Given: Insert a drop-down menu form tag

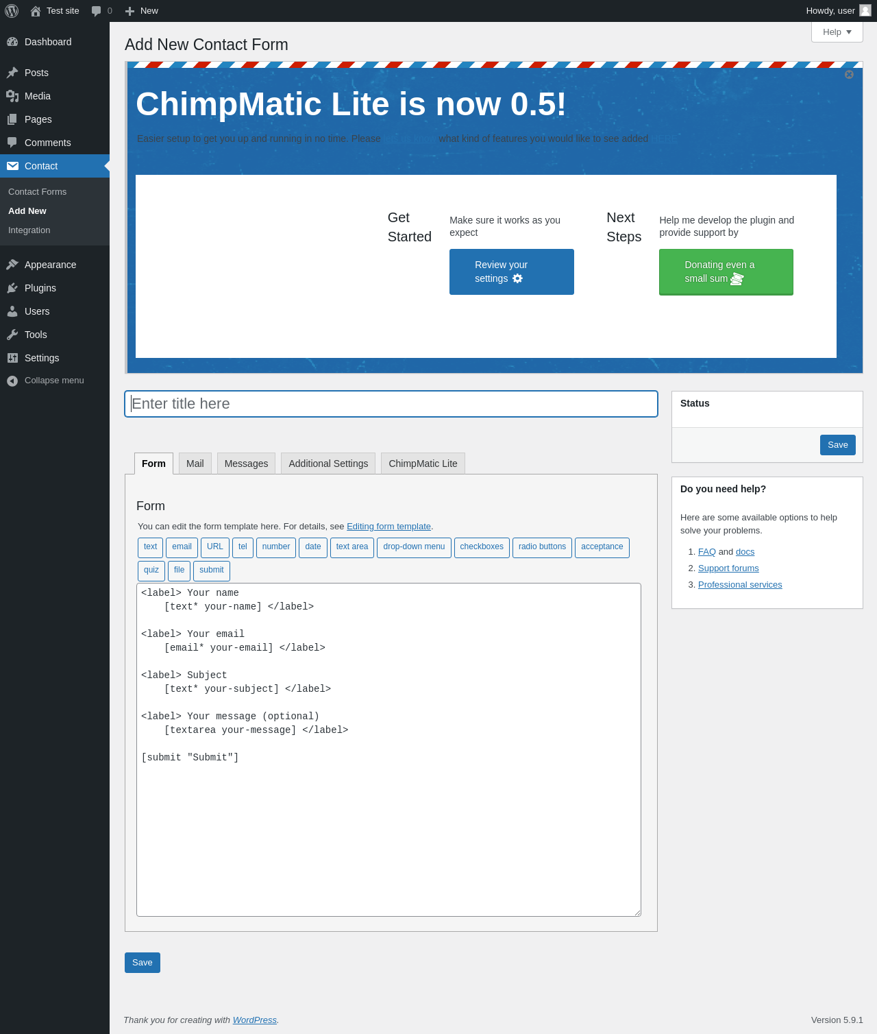Looking at the screenshot, I should 414,547.
